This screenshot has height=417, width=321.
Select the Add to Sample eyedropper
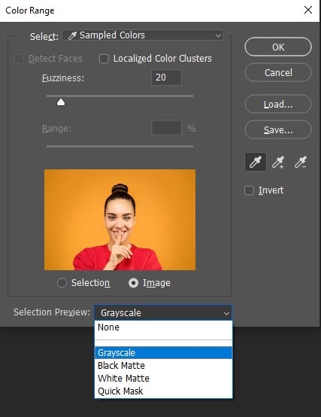tap(278, 162)
